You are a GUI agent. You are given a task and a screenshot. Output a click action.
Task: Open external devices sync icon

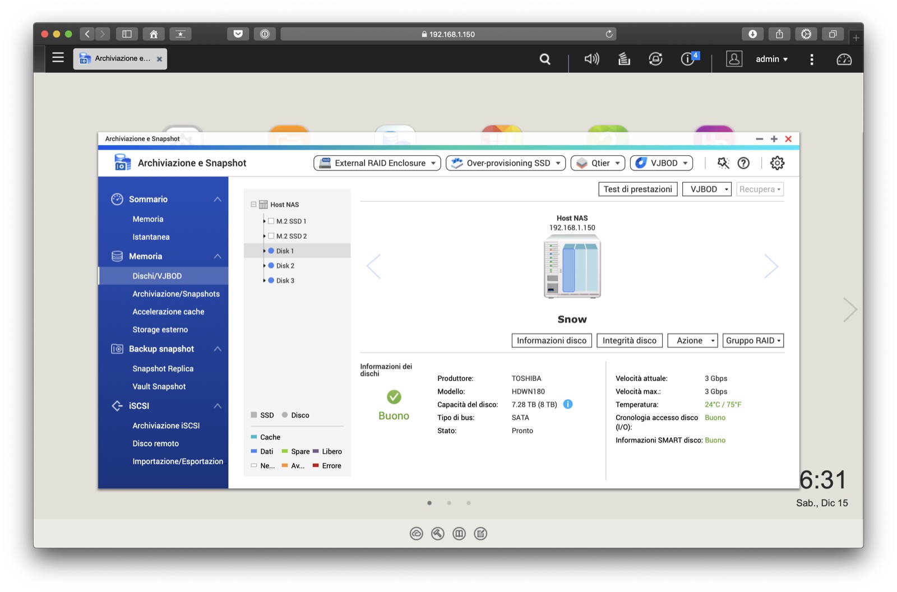tap(655, 59)
